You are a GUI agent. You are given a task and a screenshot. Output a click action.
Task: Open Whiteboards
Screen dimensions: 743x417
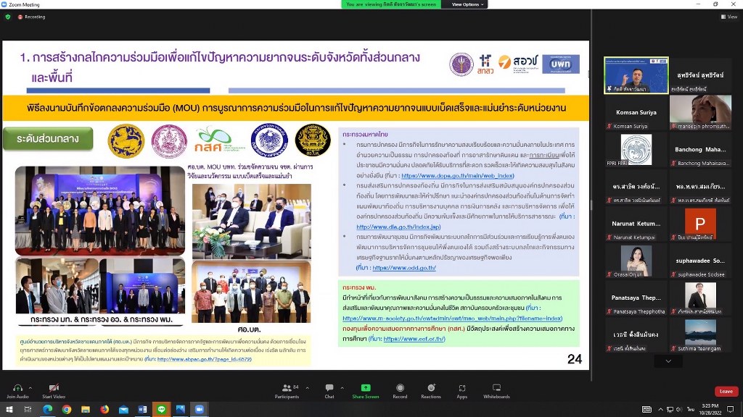coord(496,390)
